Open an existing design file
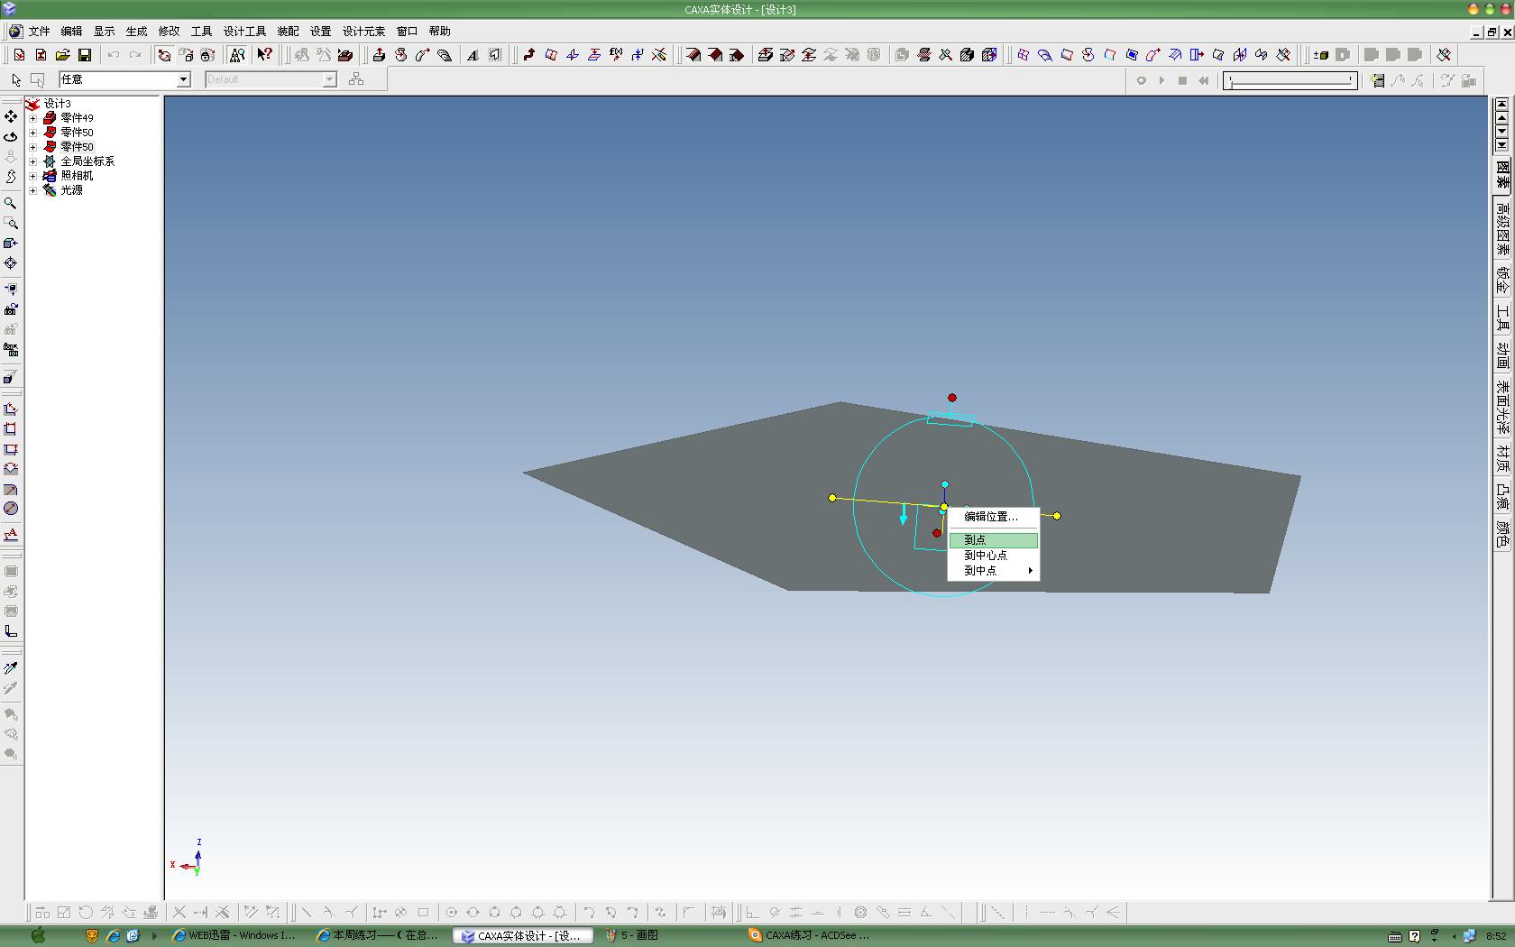This screenshot has width=1515, height=947. pyautogui.click(x=63, y=55)
